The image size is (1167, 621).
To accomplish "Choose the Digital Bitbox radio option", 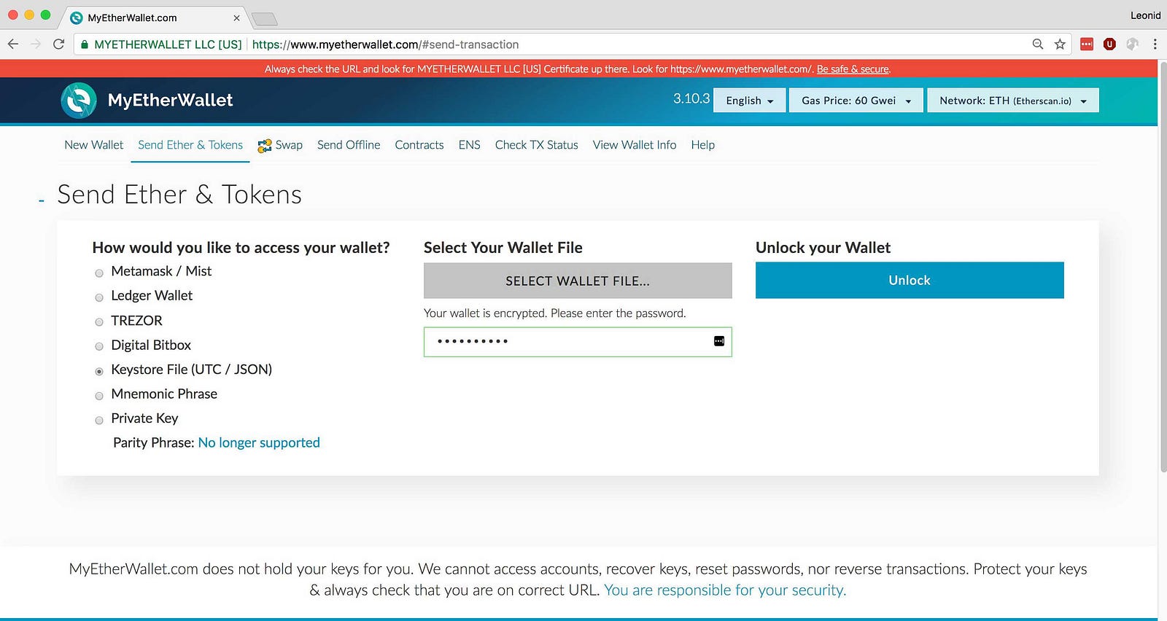I will 99,346.
